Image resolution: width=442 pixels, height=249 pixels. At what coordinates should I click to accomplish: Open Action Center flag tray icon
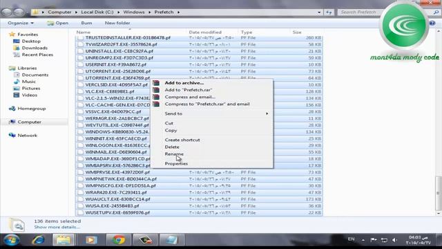coord(374,240)
